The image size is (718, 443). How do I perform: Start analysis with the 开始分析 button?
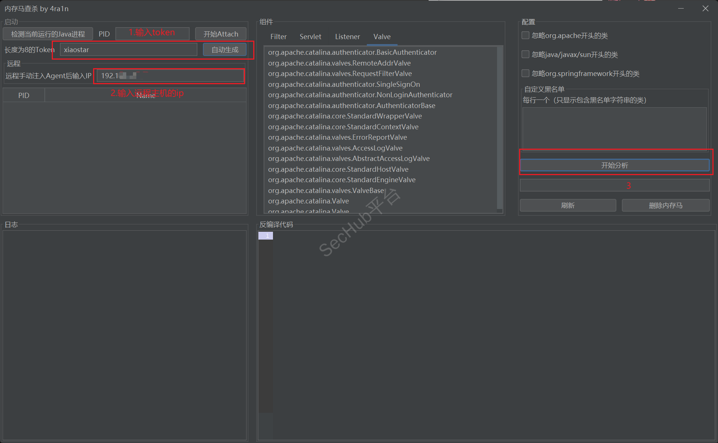[614, 165]
